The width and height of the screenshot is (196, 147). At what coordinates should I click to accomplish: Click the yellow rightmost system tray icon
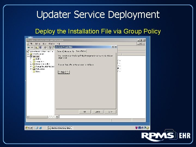148,128
